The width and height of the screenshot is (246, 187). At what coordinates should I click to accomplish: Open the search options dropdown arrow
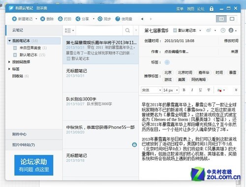coord(136,30)
